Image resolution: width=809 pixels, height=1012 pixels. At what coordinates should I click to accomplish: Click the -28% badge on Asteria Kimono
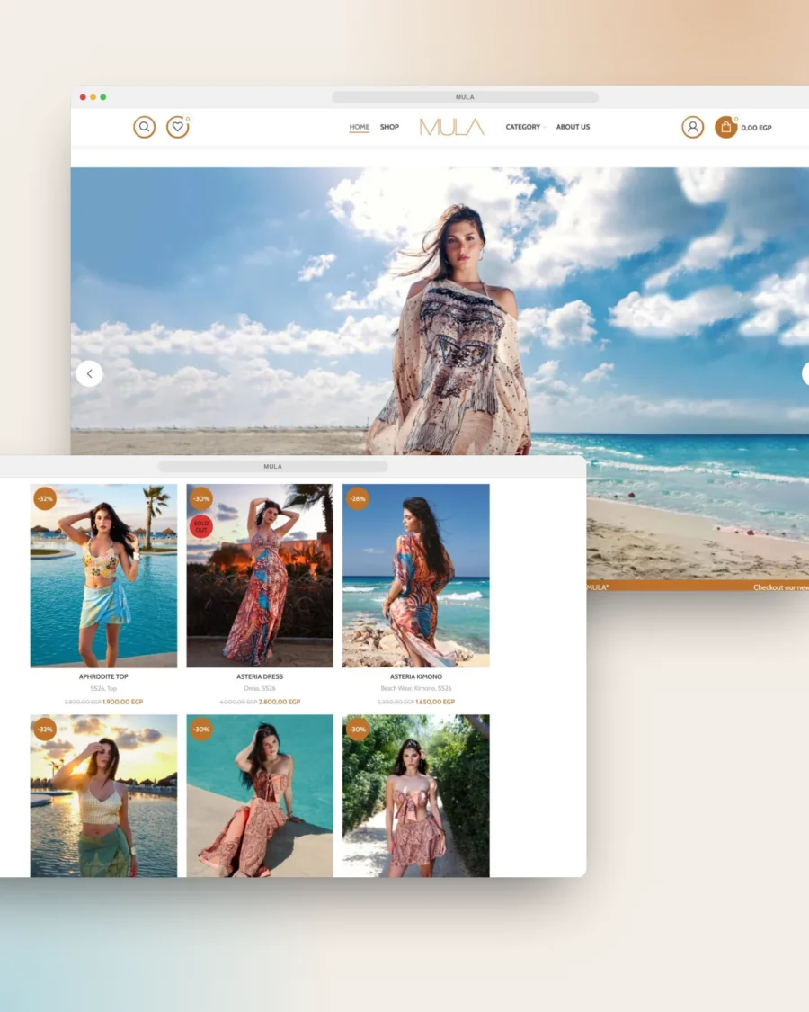[x=358, y=499]
